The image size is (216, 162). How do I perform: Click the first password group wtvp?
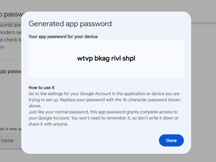pos(85,58)
